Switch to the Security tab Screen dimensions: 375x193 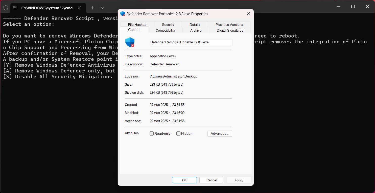click(168, 25)
